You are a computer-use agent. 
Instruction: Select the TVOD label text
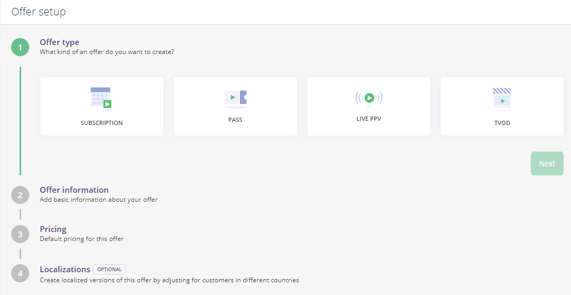[502, 123]
